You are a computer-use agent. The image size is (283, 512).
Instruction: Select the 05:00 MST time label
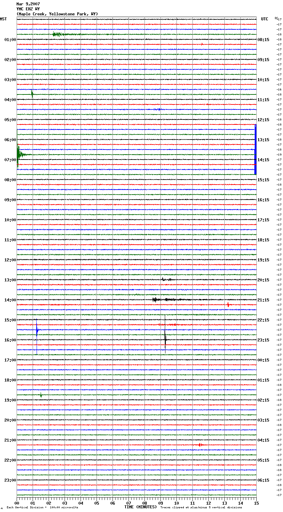click(10, 120)
